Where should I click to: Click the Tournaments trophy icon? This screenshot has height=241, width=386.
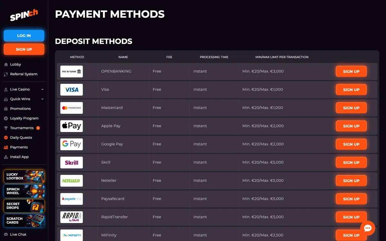coord(6,128)
